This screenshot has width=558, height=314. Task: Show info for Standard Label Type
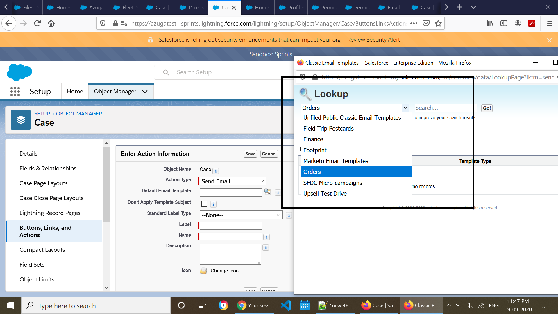(289, 215)
